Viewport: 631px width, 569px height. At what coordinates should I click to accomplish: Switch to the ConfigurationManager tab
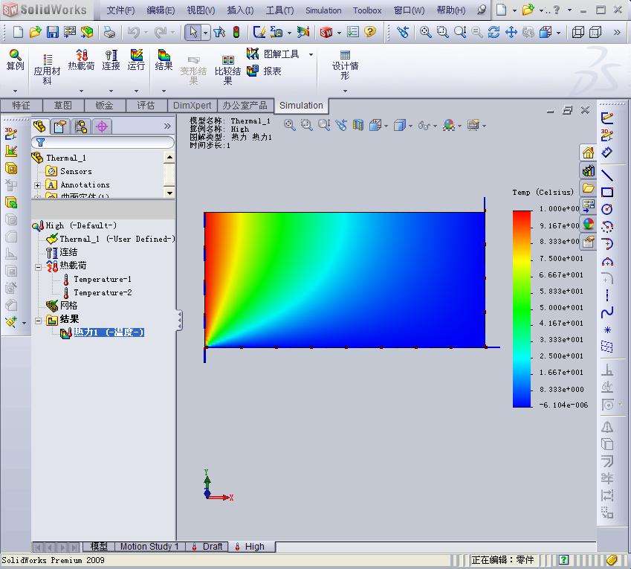pyautogui.click(x=81, y=126)
